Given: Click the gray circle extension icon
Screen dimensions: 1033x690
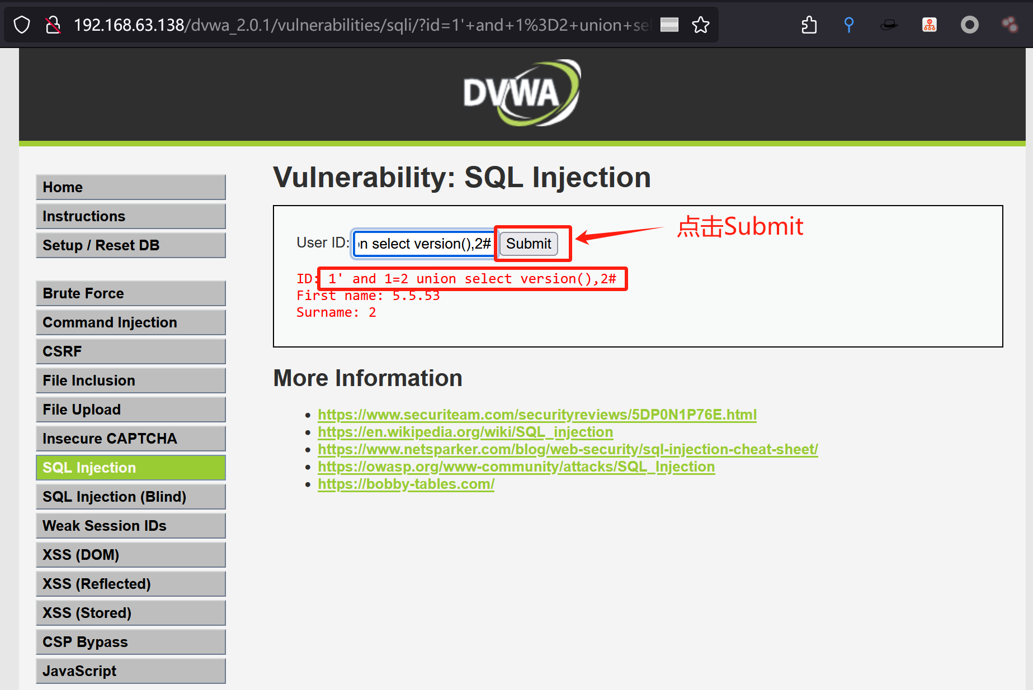Looking at the screenshot, I should click(969, 25).
